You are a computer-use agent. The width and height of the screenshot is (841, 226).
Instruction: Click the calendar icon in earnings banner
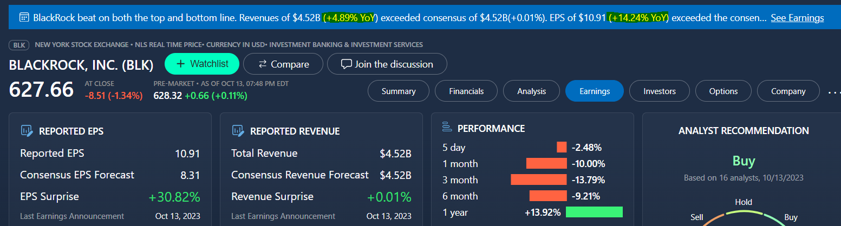click(24, 18)
